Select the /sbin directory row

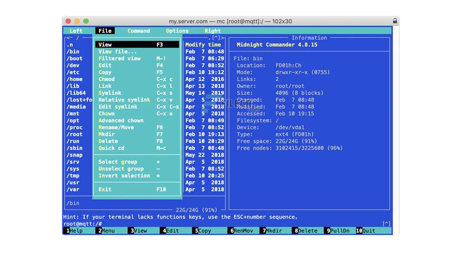point(74,148)
